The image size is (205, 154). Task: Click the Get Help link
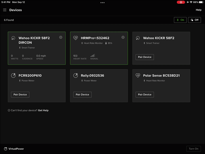[x=43, y=111]
